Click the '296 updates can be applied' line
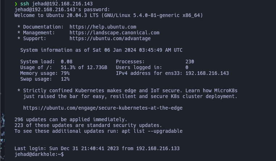 click(x=71, y=119)
